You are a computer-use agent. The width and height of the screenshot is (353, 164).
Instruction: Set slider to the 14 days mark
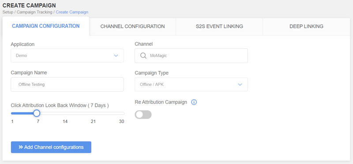coord(65,113)
